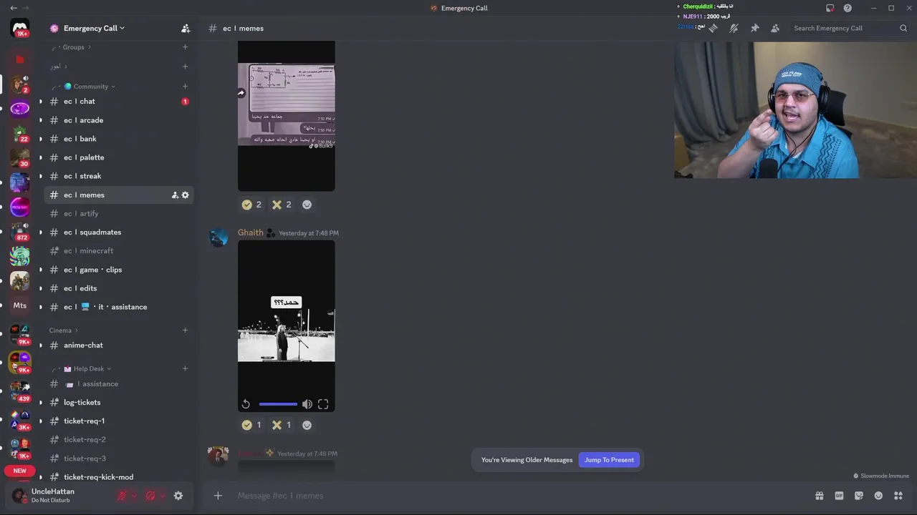
Task: Click the search magnifier icon
Action: (903, 28)
